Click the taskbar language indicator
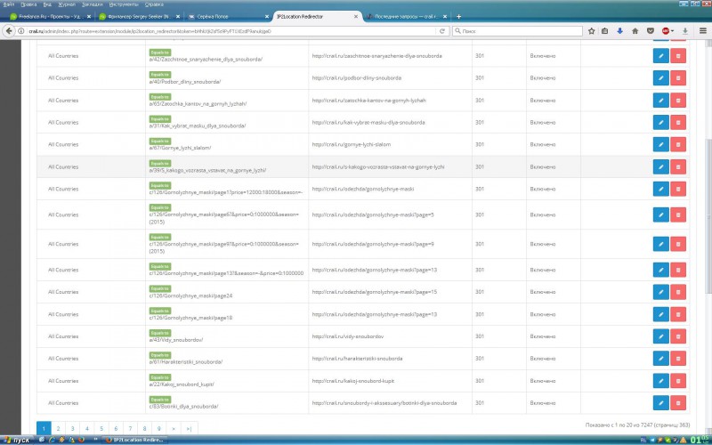 pyautogui.click(x=643, y=440)
